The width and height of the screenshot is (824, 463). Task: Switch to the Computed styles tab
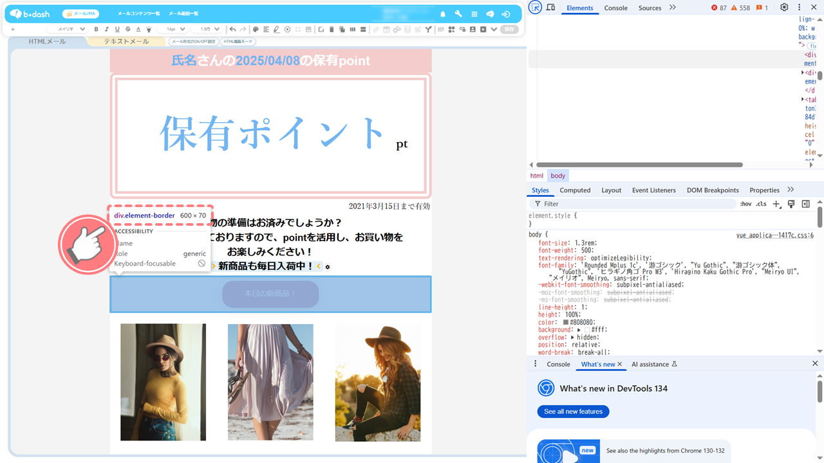click(575, 190)
